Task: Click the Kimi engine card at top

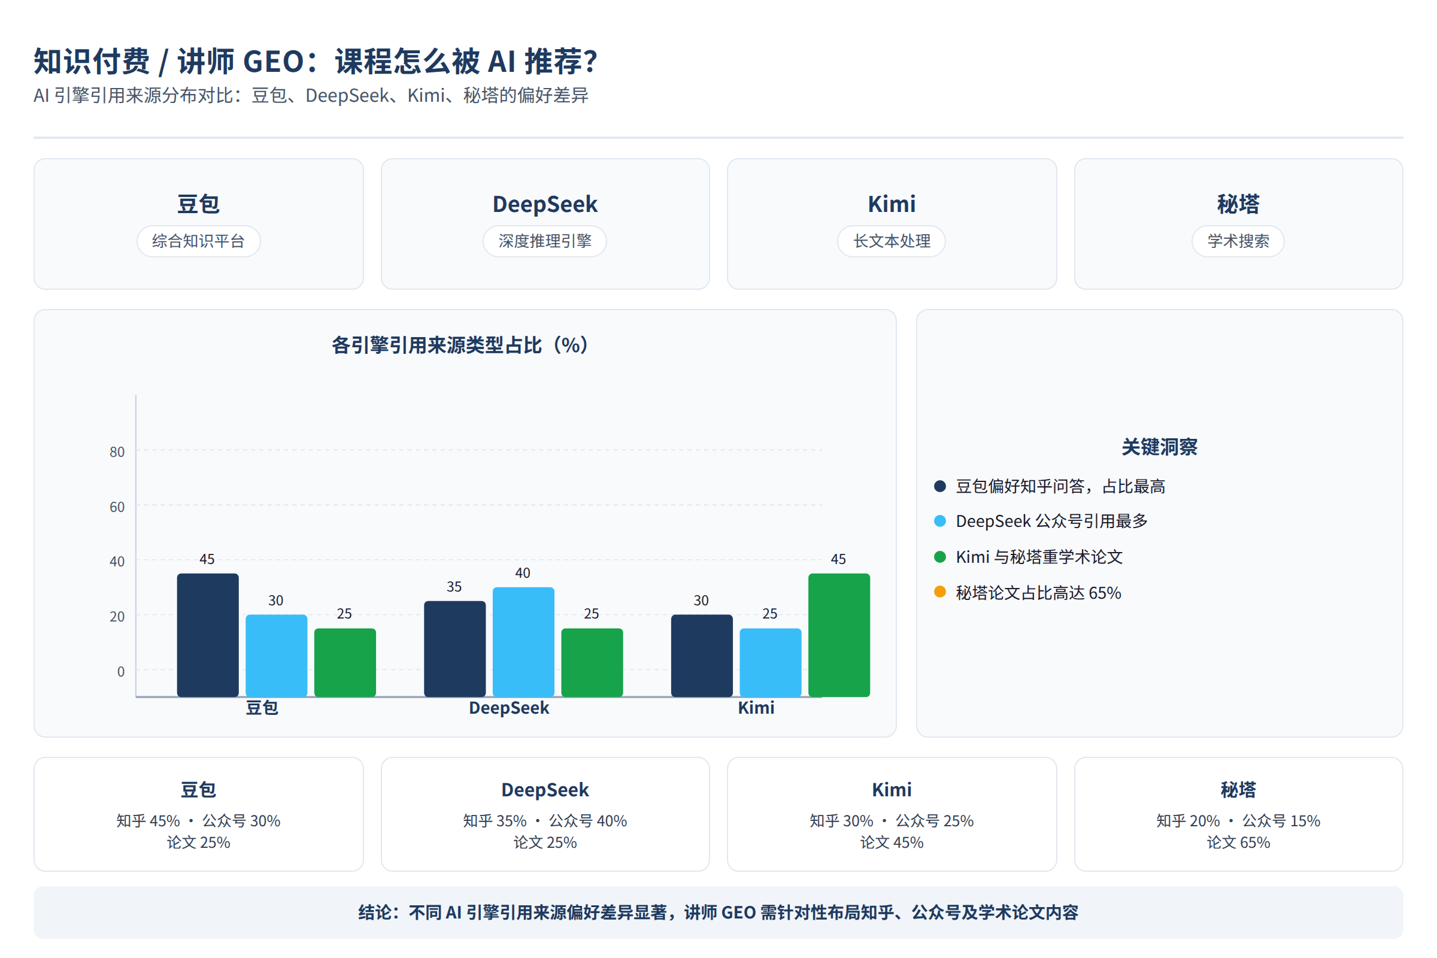Action: [892, 223]
